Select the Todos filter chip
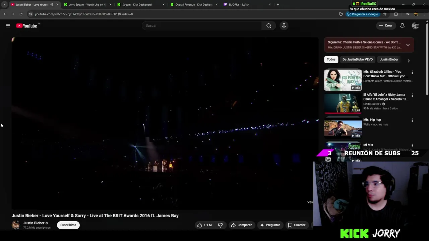Screen dimensions: 429x241 click(x=331, y=60)
